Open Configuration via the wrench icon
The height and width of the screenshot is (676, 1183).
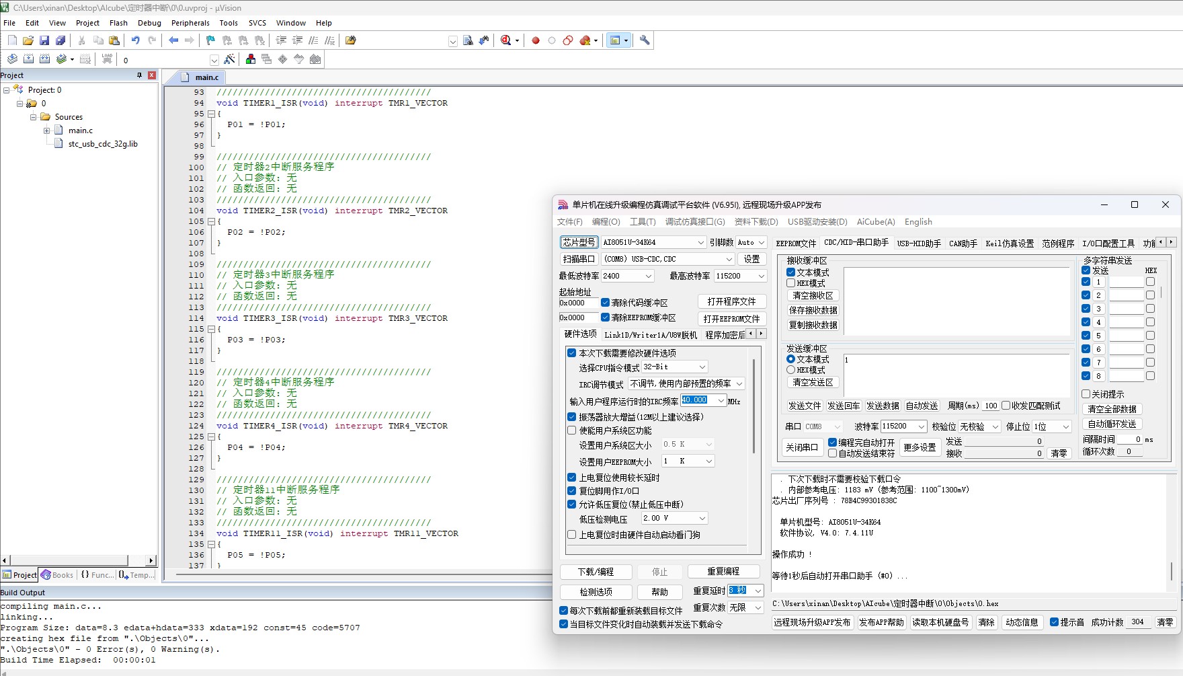click(x=645, y=40)
